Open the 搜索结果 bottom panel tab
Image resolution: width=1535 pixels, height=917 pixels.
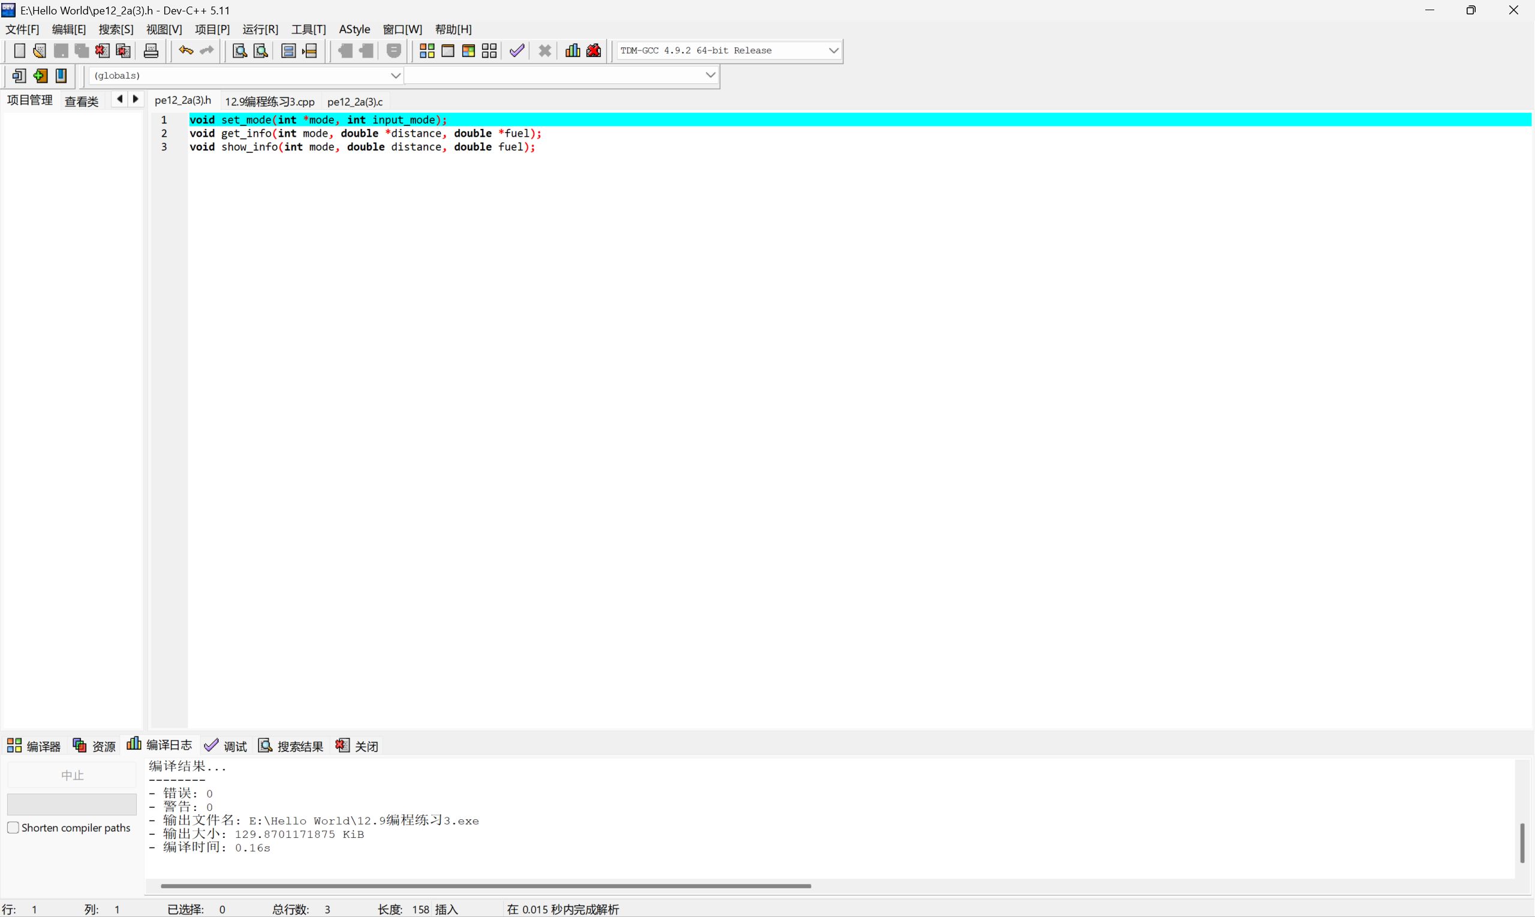pos(291,746)
